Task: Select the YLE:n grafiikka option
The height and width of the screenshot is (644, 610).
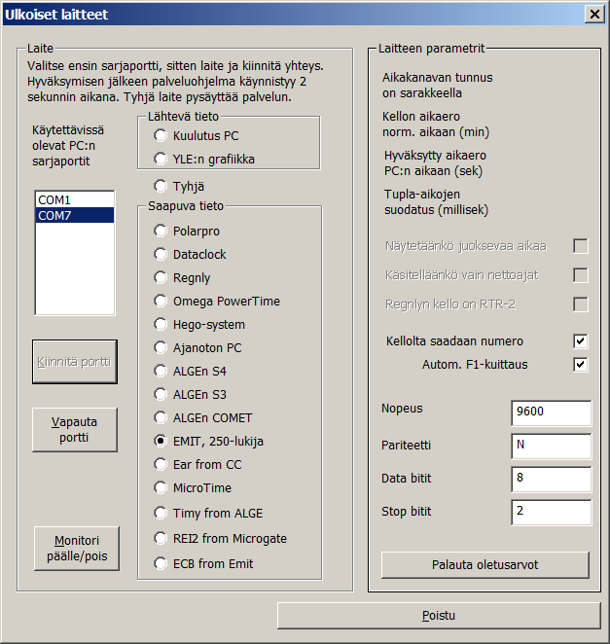Action: [161, 159]
